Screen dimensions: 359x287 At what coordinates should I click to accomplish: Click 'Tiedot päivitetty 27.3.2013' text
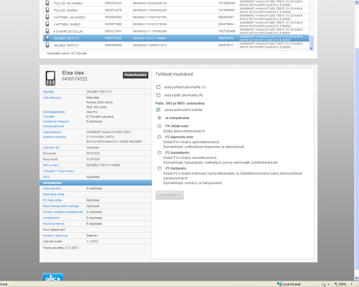point(61,248)
